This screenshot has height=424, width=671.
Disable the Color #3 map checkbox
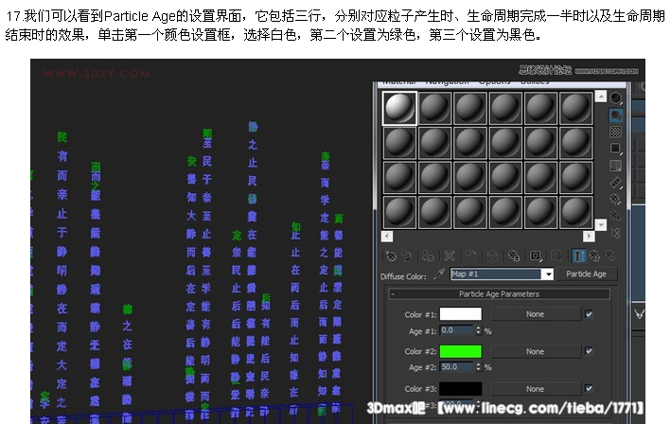(589, 388)
